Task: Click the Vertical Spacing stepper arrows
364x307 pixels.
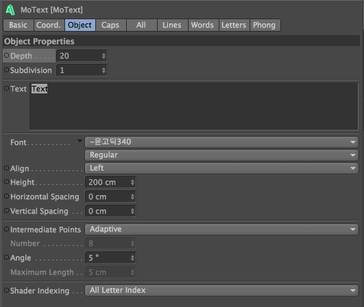Action: [132, 211]
